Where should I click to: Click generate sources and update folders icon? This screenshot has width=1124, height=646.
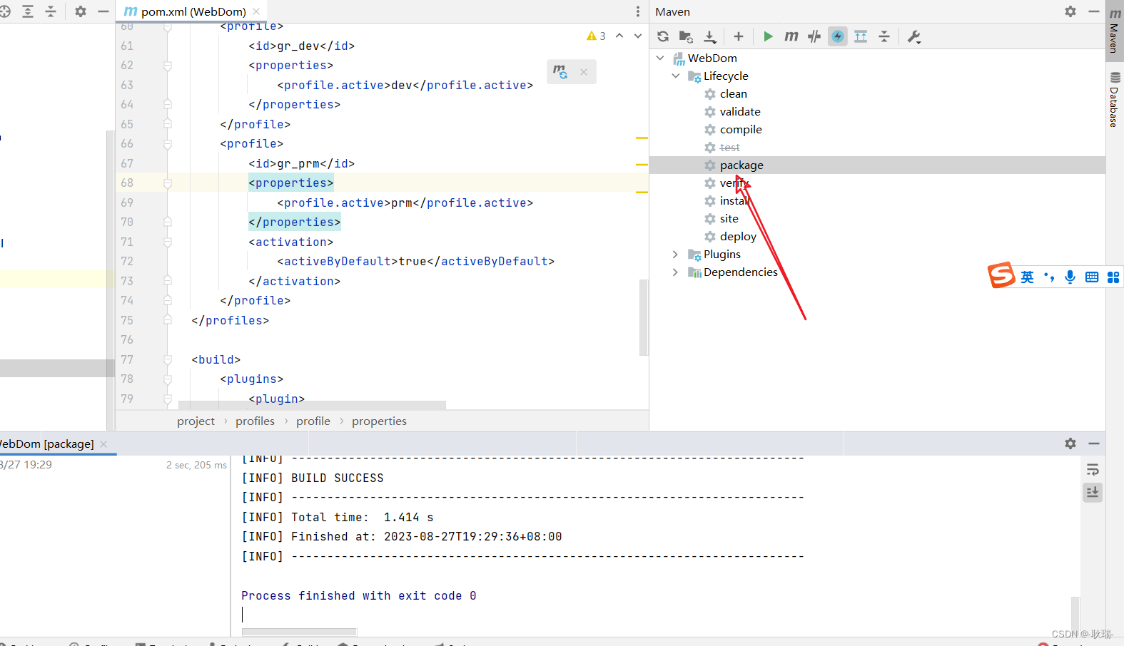pos(686,36)
